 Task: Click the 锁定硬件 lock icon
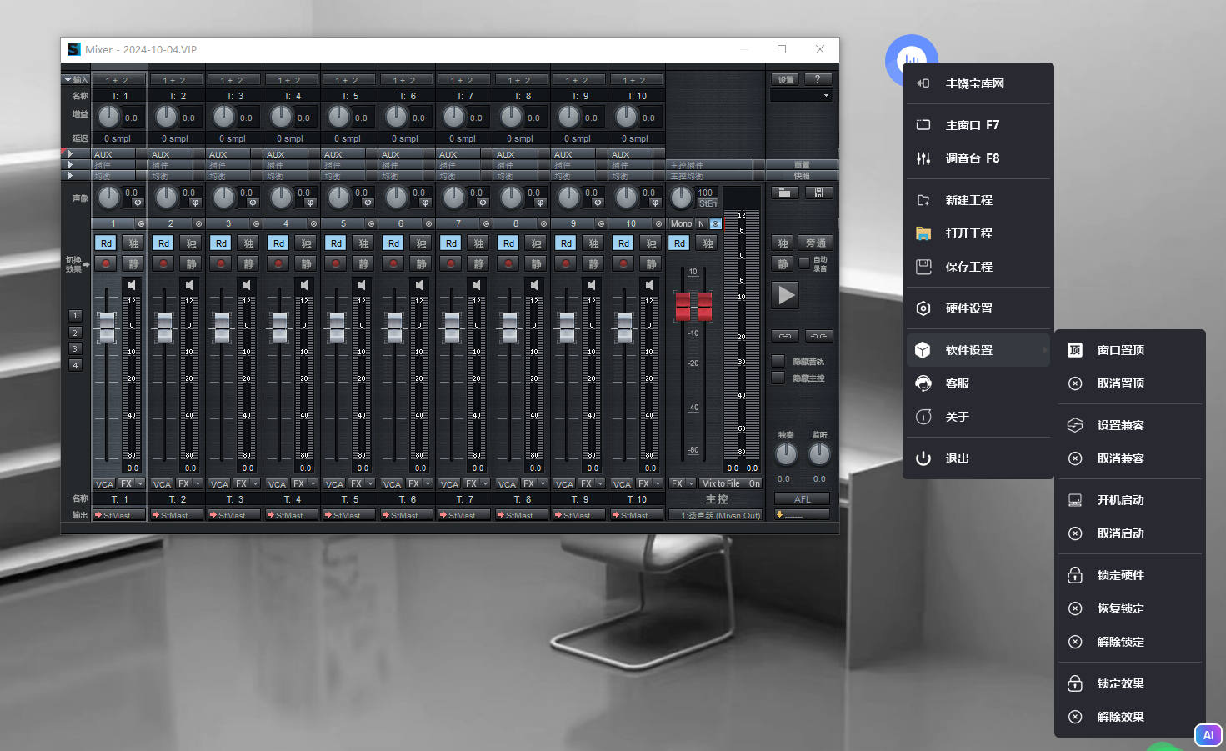pyautogui.click(x=1075, y=575)
